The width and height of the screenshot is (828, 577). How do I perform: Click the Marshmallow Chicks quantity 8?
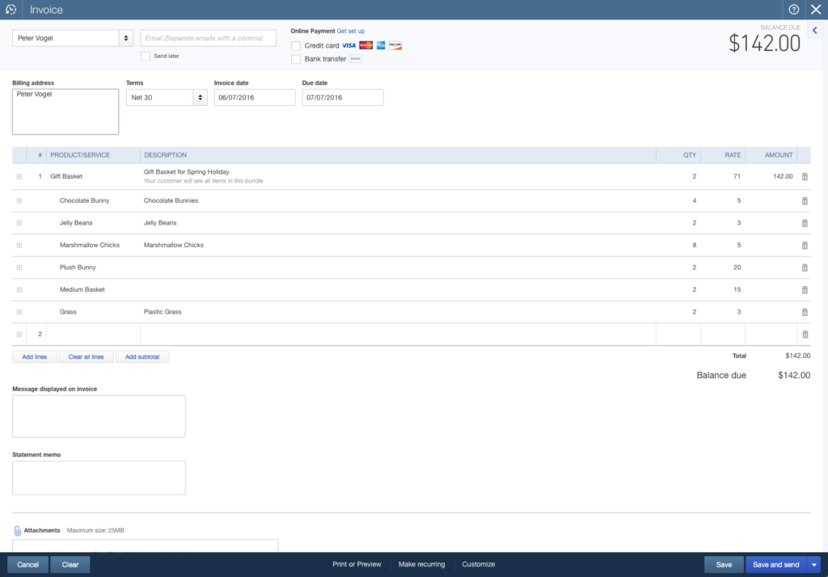[x=695, y=245]
